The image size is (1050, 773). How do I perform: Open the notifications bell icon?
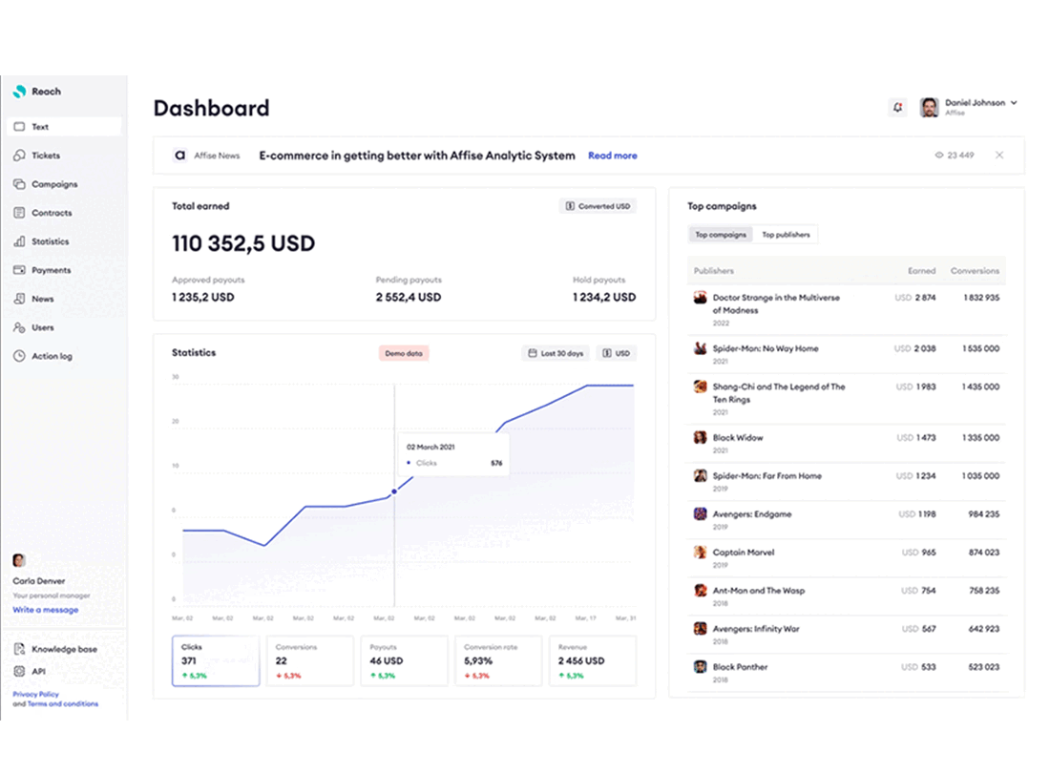(897, 107)
